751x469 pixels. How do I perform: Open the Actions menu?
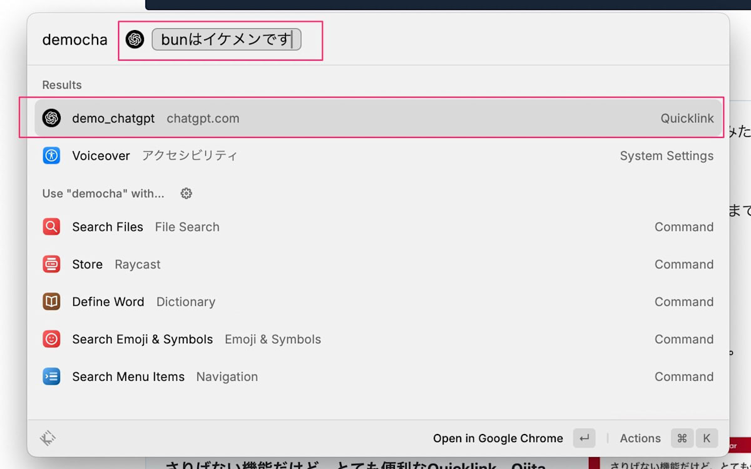point(640,438)
